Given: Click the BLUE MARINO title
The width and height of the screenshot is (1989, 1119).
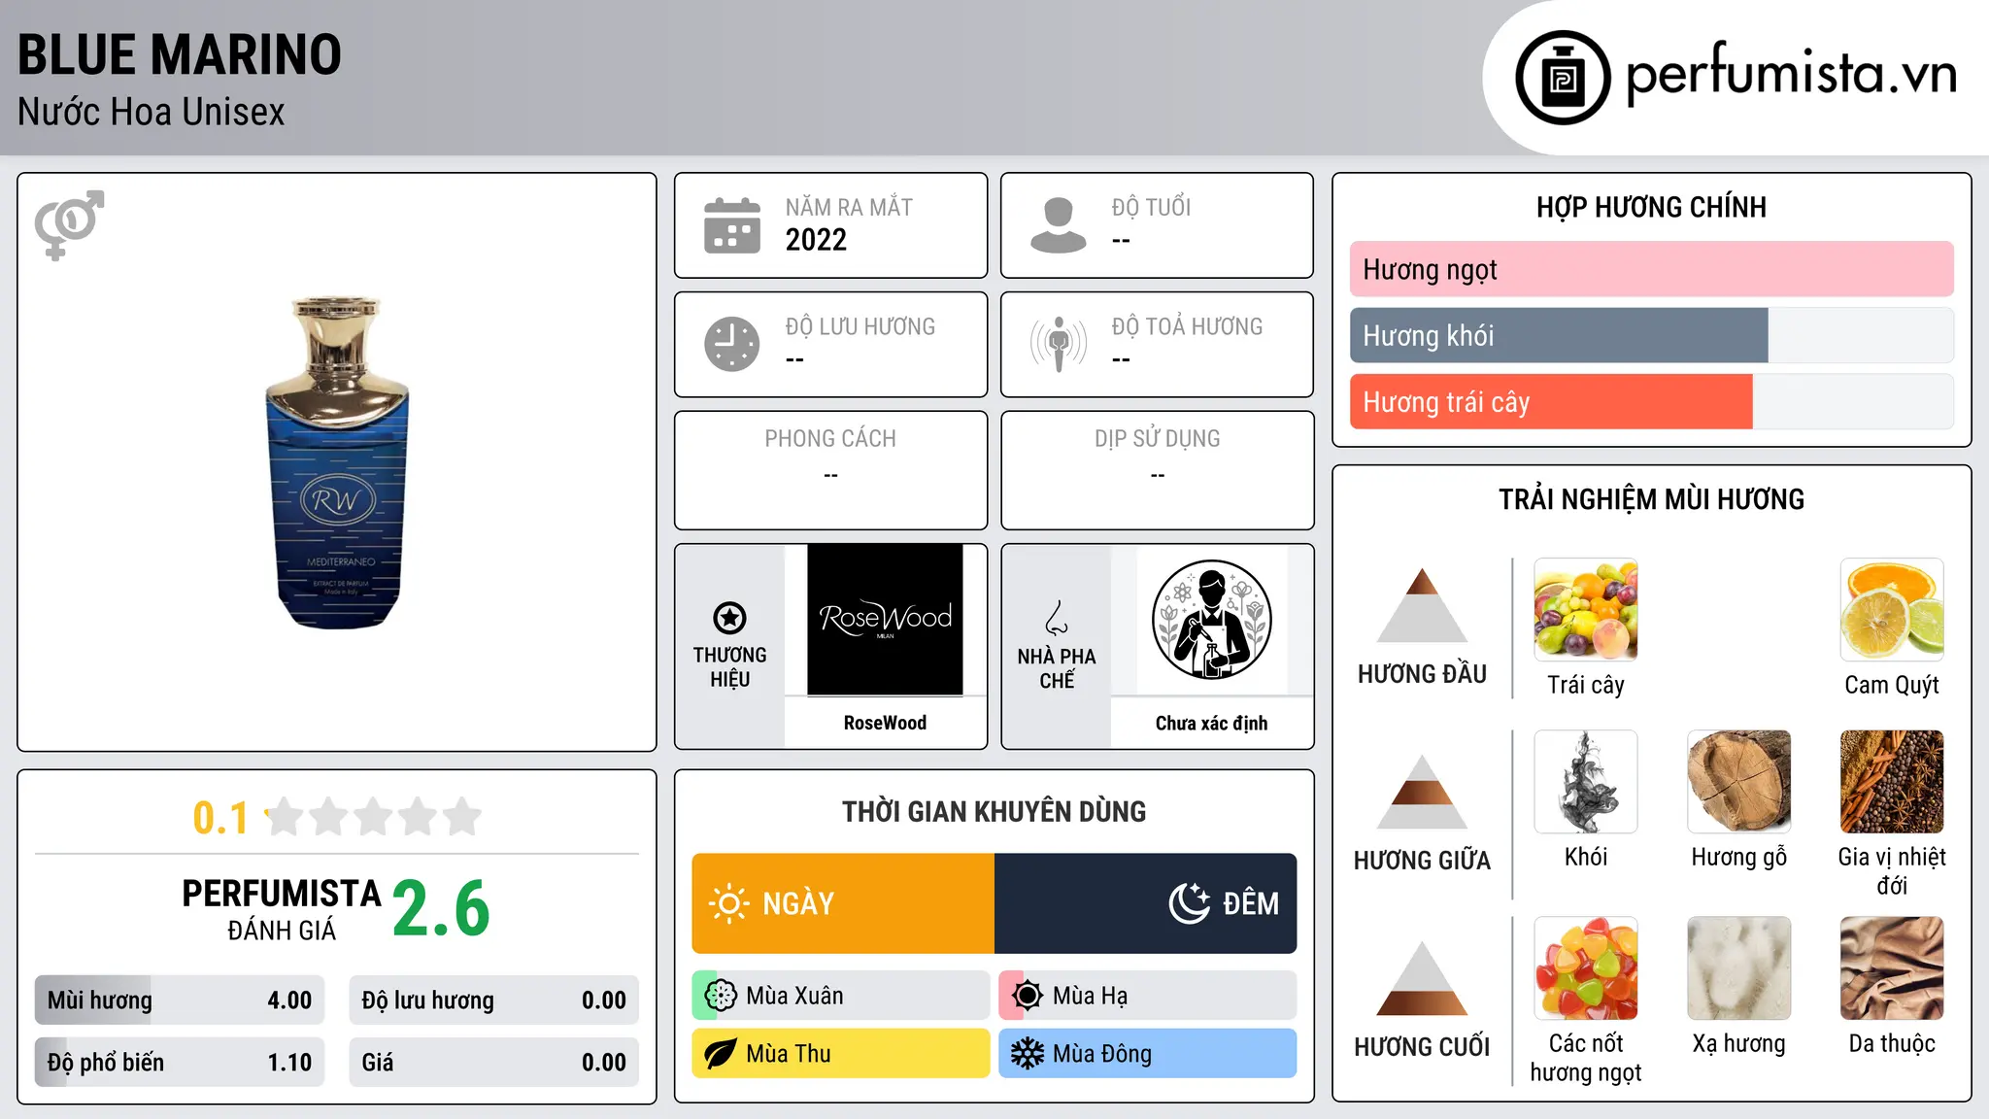Looking at the screenshot, I should tap(180, 54).
